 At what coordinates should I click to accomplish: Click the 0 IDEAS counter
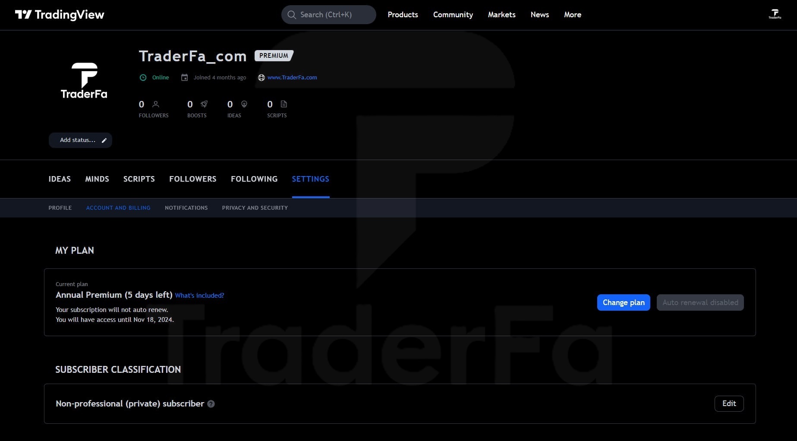[x=237, y=109]
